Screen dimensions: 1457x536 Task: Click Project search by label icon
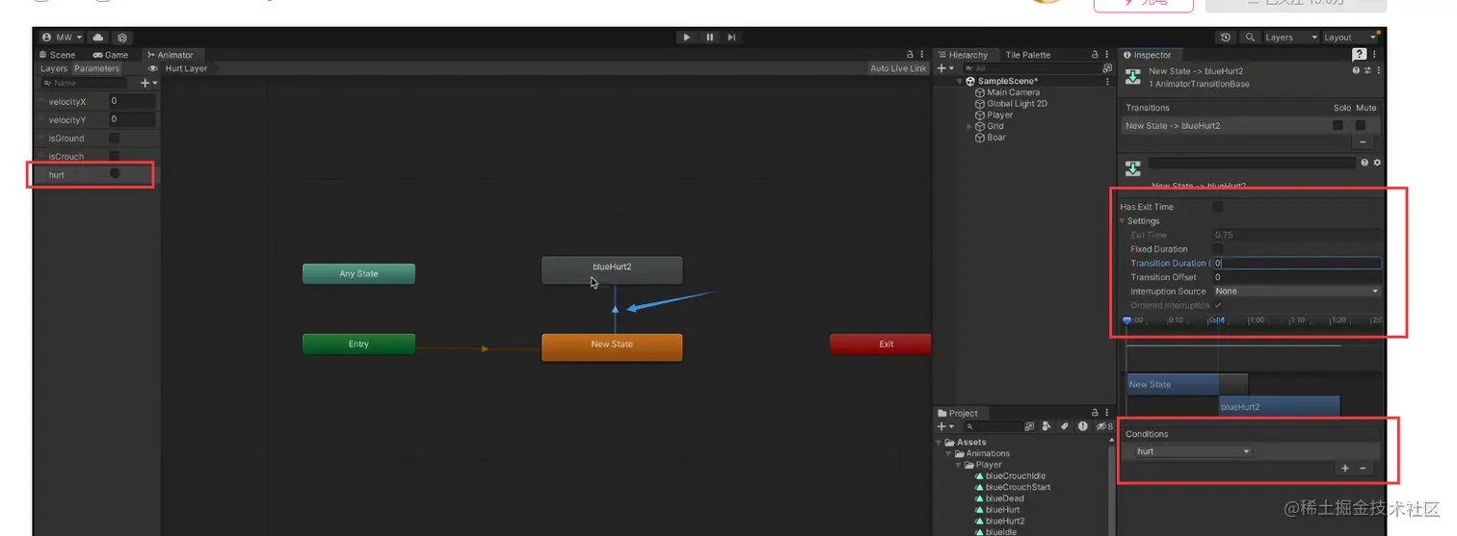click(1065, 426)
